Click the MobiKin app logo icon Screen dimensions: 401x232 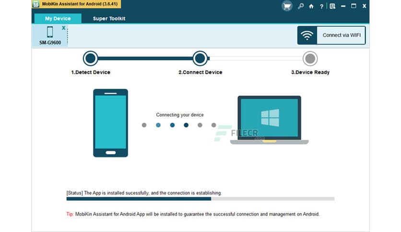pos(36,4)
